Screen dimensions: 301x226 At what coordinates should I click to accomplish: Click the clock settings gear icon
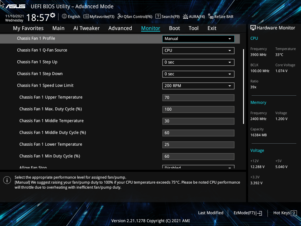(53, 15)
